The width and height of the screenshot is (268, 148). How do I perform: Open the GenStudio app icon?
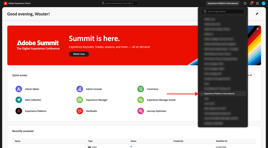click(80, 111)
